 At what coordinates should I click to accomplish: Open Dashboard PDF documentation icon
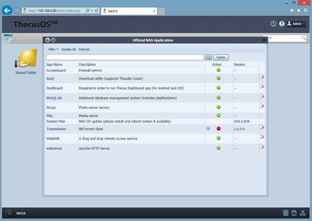tap(262, 86)
